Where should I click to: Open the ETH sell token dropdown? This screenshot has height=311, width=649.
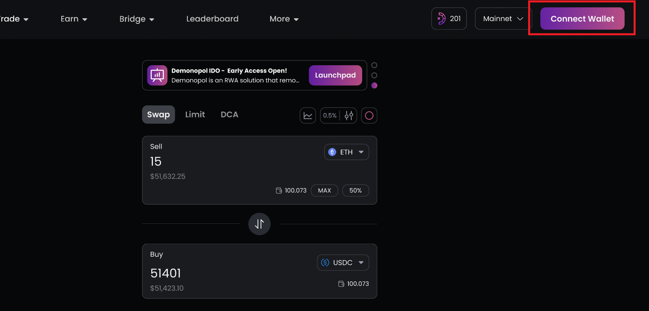[x=346, y=152]
